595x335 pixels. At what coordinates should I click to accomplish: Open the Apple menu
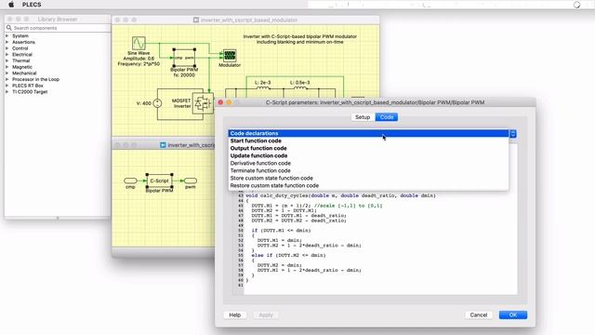[11, 5]
